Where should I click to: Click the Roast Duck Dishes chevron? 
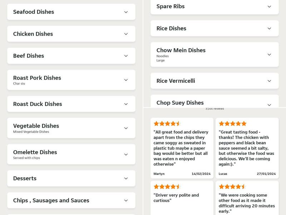coord(126,104)
